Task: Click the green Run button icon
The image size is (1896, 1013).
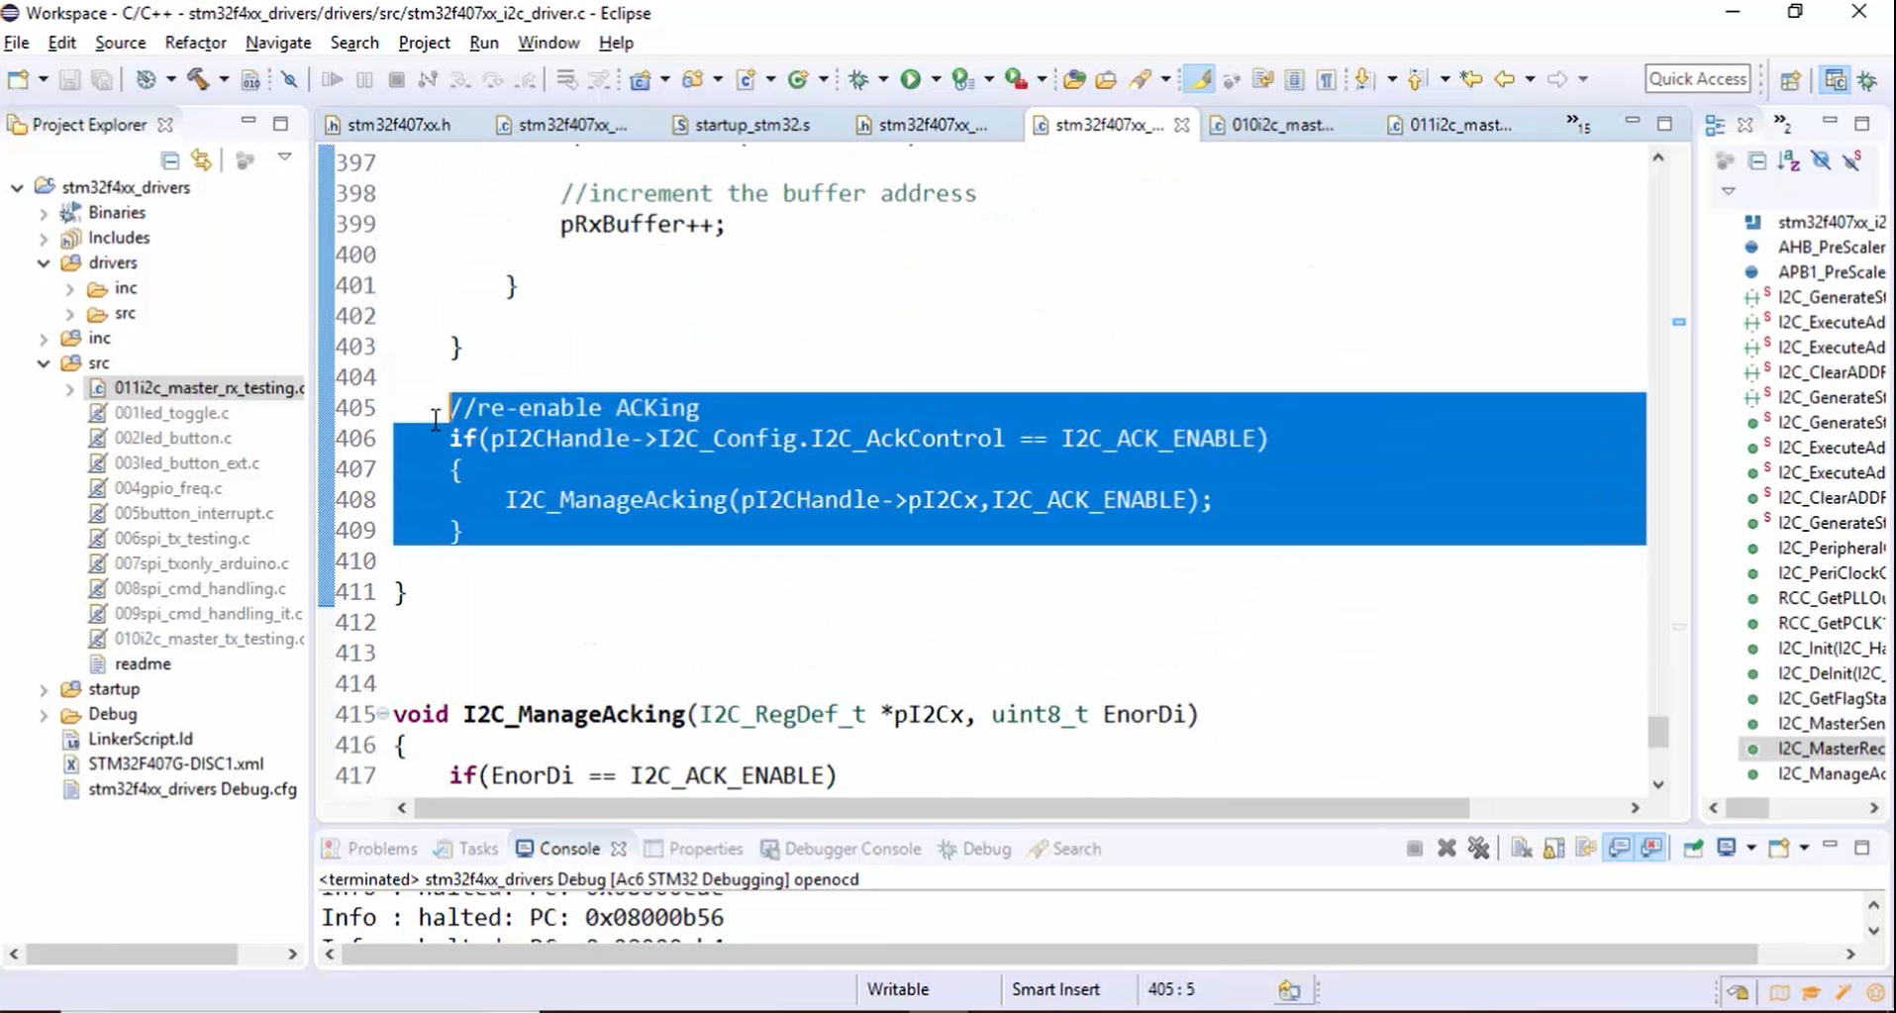Action: (x=910, y=79)
